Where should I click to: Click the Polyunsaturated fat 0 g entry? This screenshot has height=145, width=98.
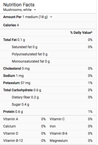30,54
